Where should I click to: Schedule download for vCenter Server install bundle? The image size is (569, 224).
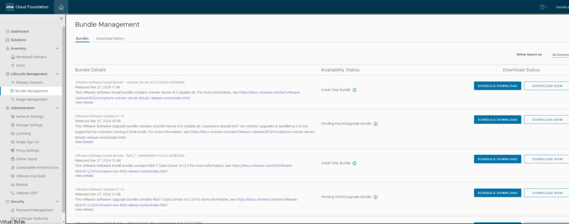[x=497, y=86]
